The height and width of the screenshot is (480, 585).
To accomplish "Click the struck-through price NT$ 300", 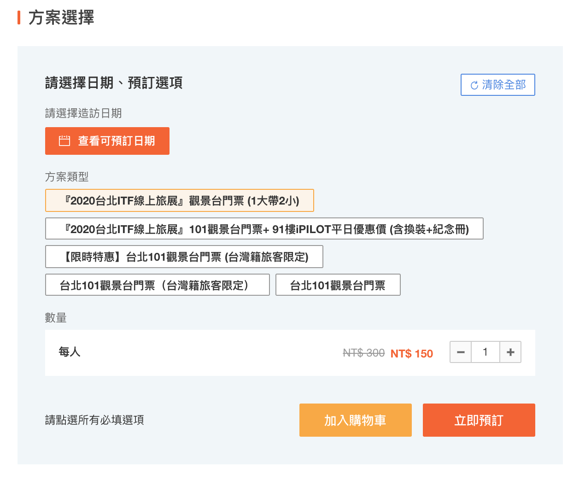I will coord(364,353).
